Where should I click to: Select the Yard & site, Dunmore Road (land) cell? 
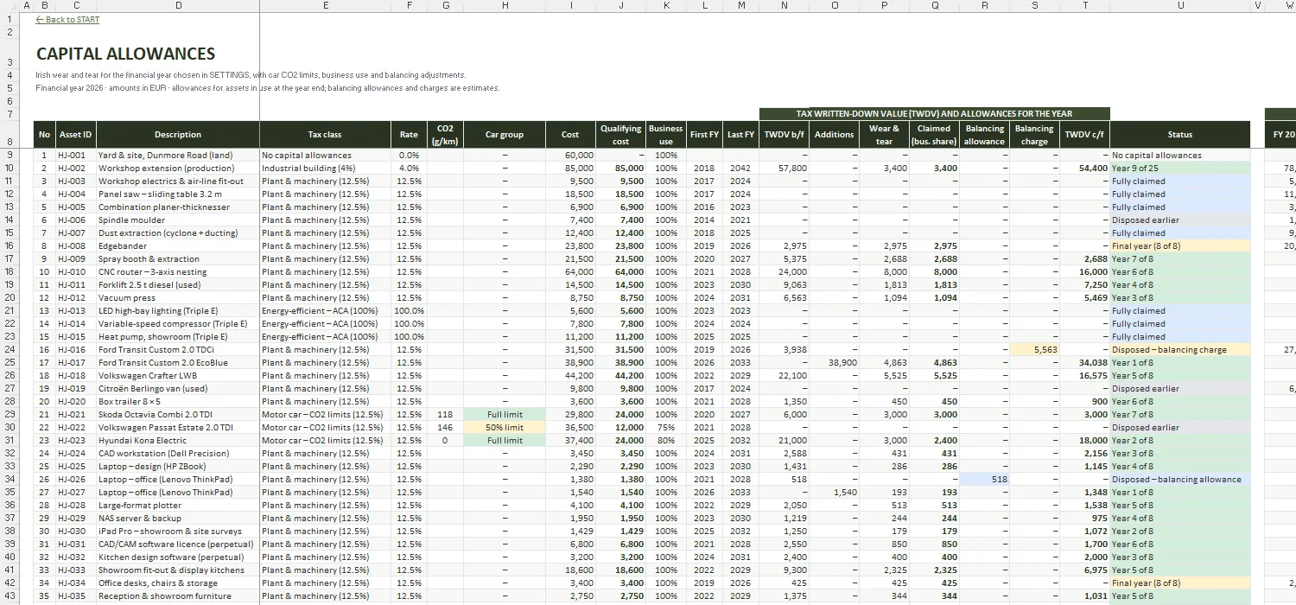178,155
